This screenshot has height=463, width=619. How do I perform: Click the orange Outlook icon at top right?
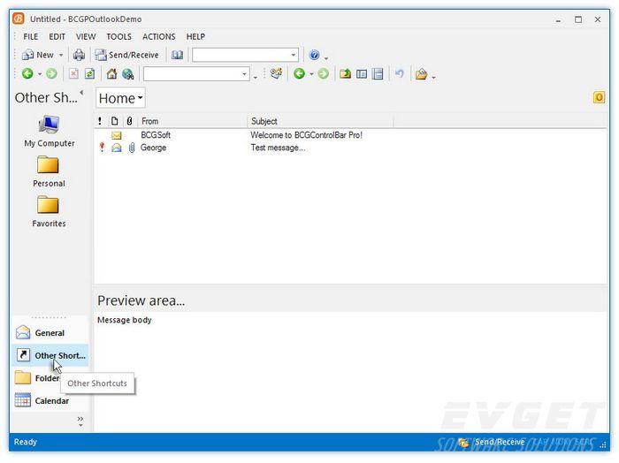tap(599, 97)
